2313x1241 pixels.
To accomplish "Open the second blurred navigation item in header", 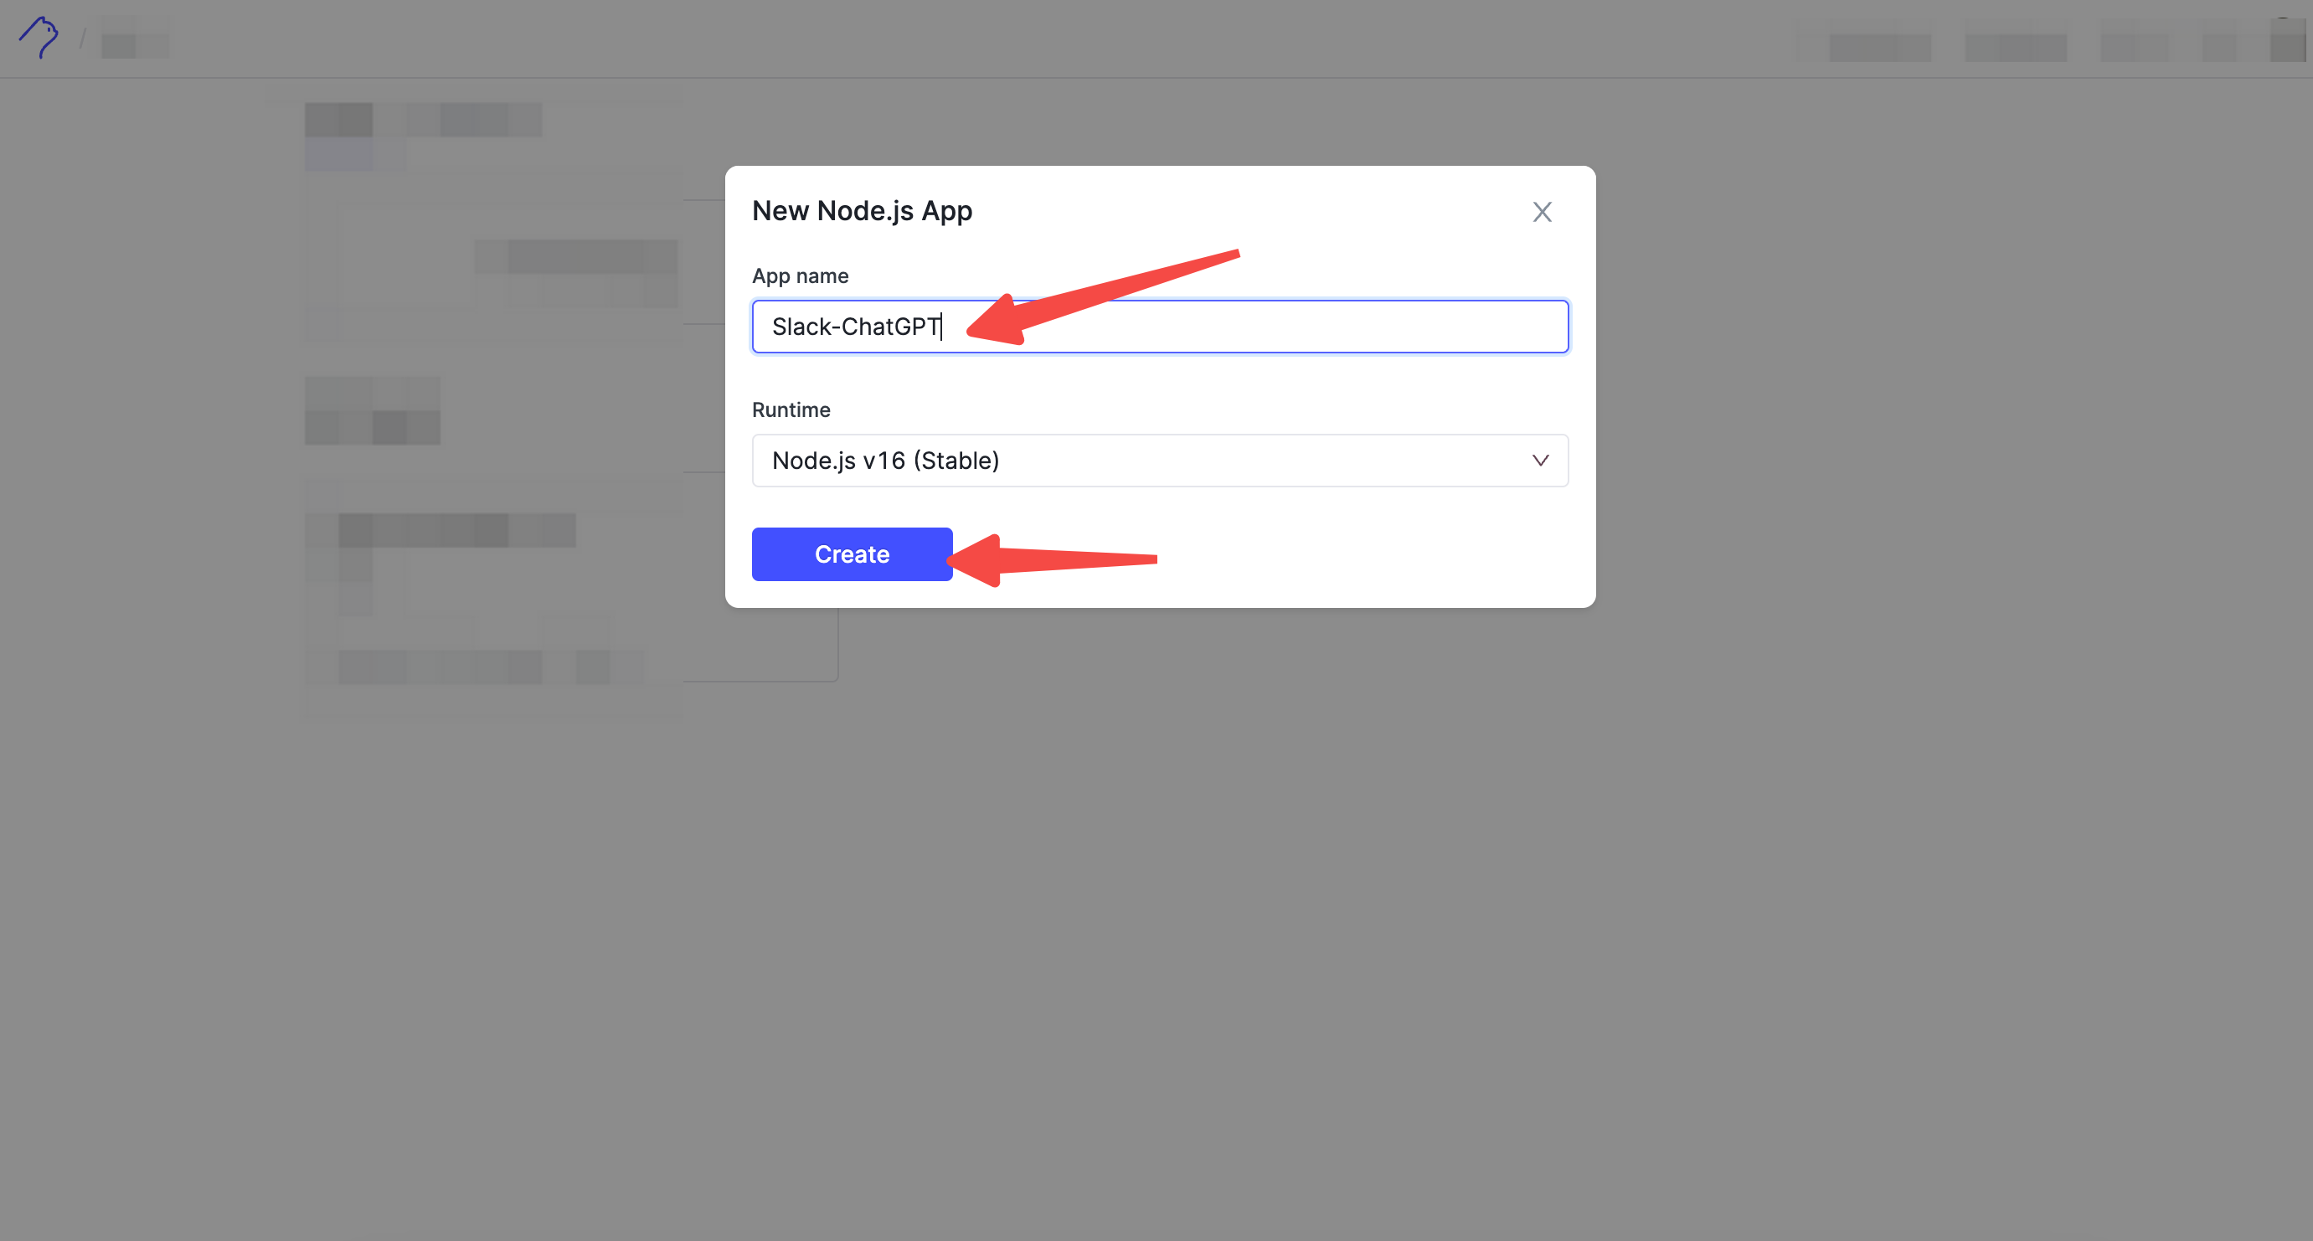I will [2016, 47].
